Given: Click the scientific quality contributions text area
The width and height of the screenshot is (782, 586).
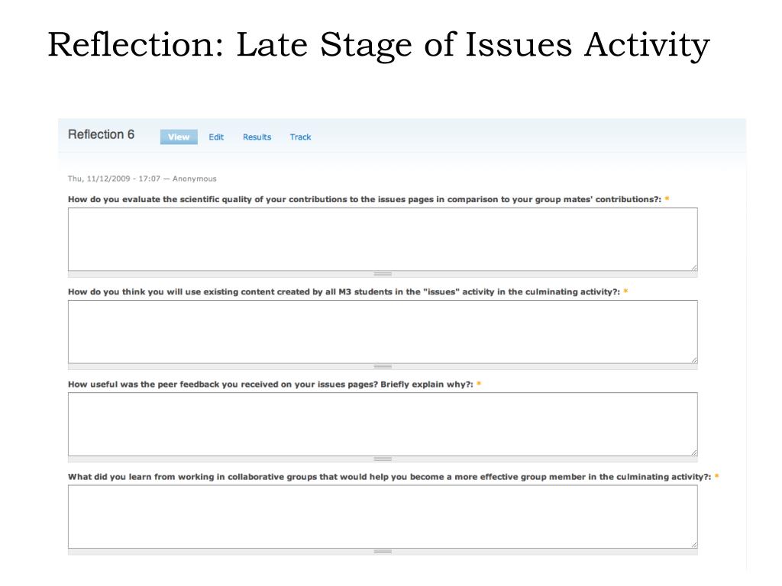Looking at the screenshot, I should (383, 239).
